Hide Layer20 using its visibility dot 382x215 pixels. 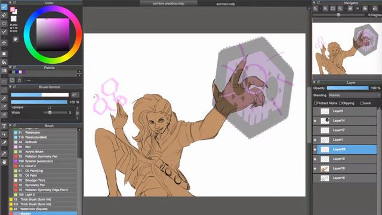coord(315,149)
